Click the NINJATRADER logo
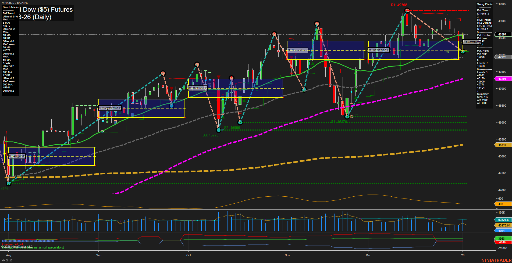This screenshot has width=512, height=263. pyautogui.click(x=496, y=260)
